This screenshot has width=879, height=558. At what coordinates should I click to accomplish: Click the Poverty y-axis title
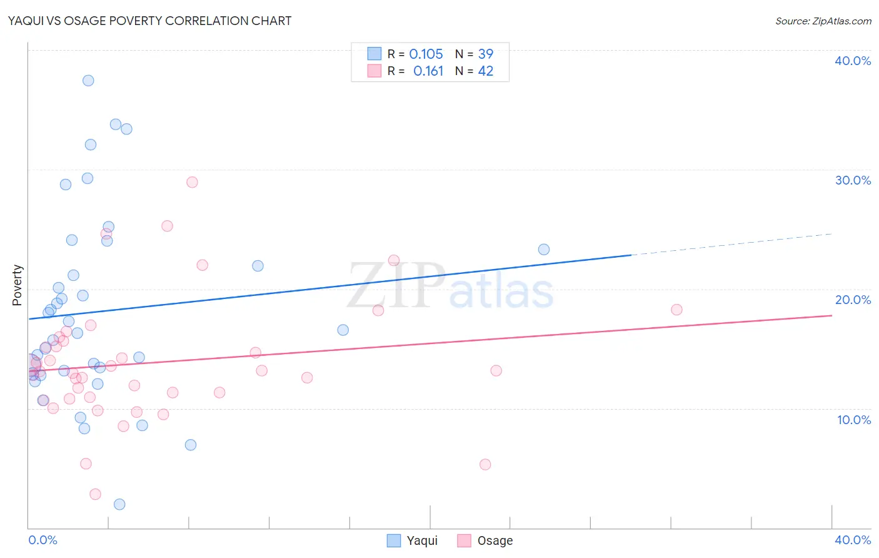pyautogui.click(x=17, y=285)
